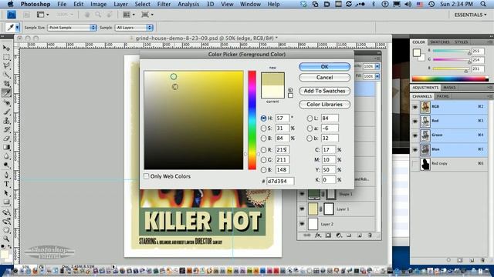The width and height of the screenshot is (494, 277).
Task: Show the Red copy channel visibility box
Action: pos(415,164)
